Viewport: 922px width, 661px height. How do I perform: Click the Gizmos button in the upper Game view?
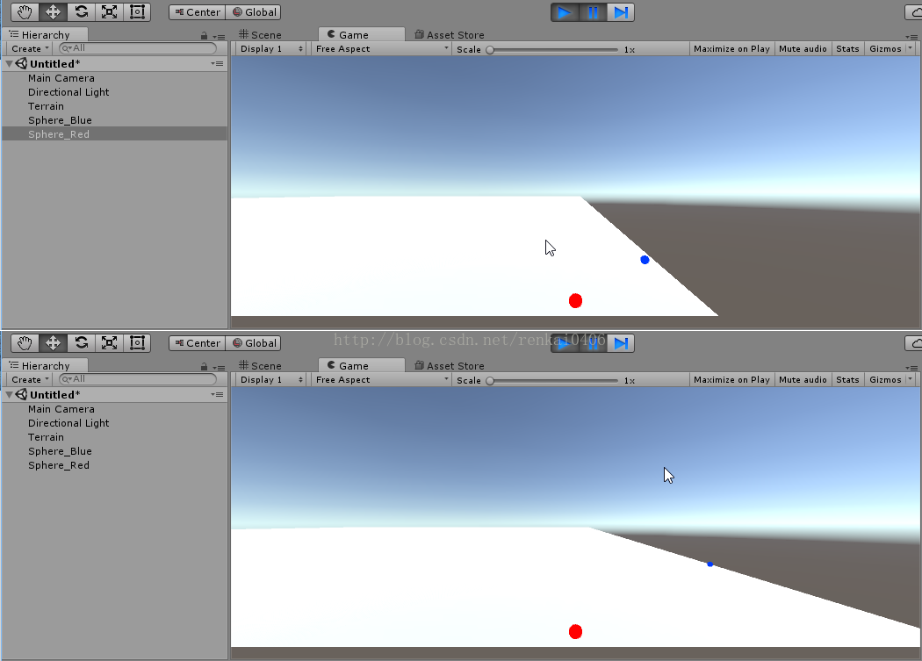pos(885,49)
